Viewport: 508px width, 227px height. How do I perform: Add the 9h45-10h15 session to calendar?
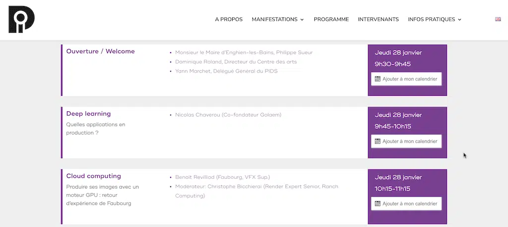[x=406, y=141]
